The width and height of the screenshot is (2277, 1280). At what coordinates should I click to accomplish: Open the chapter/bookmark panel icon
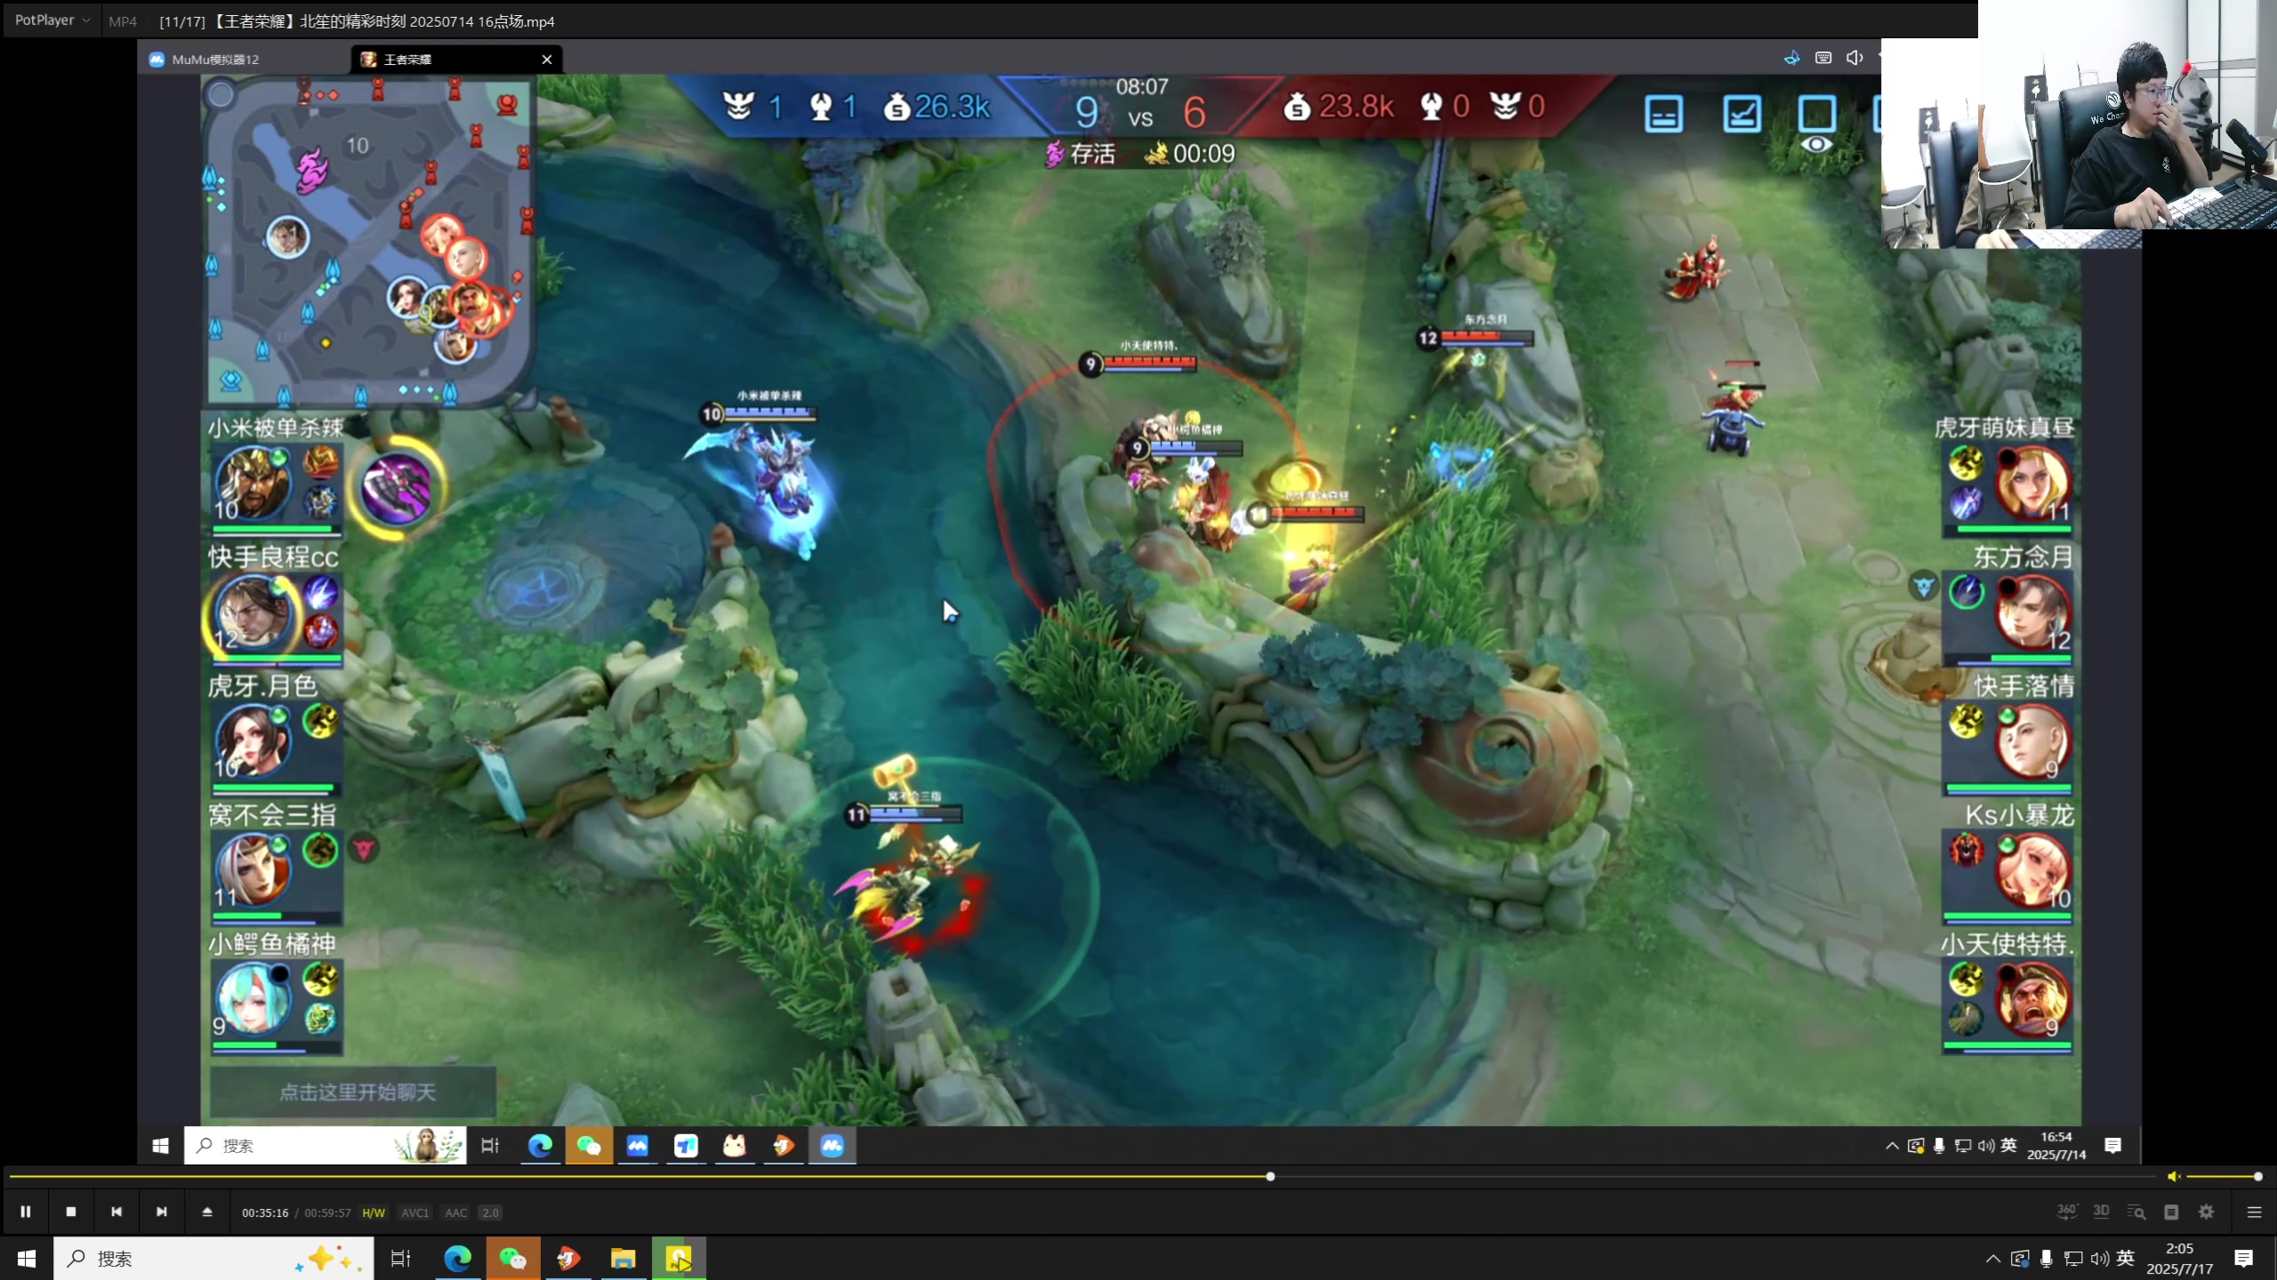pos(2171,1212)
